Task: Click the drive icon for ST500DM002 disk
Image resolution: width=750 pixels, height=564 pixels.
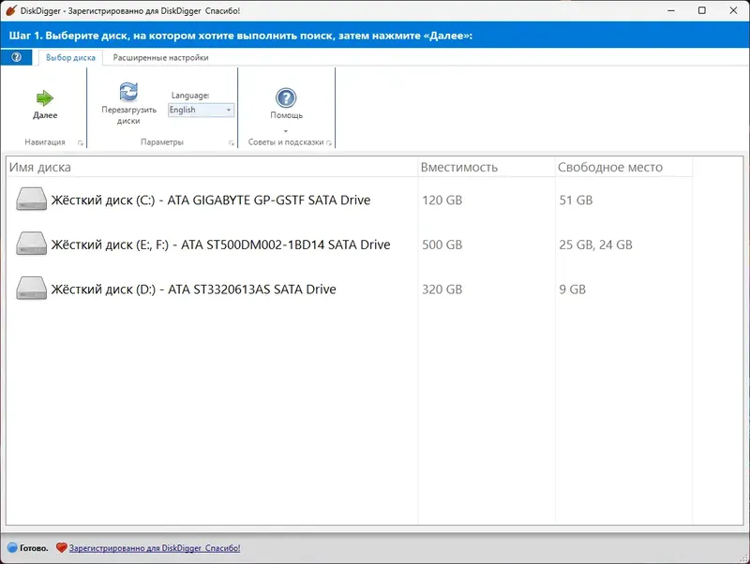Action: [x=31, y=244]
